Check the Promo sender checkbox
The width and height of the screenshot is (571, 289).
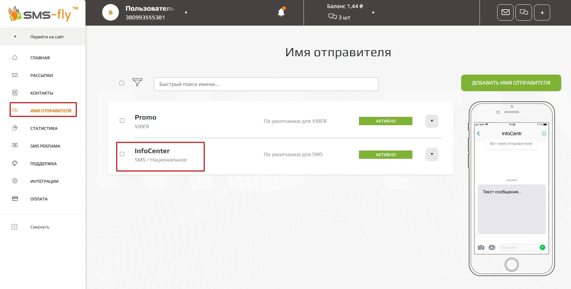click(122, 121)
